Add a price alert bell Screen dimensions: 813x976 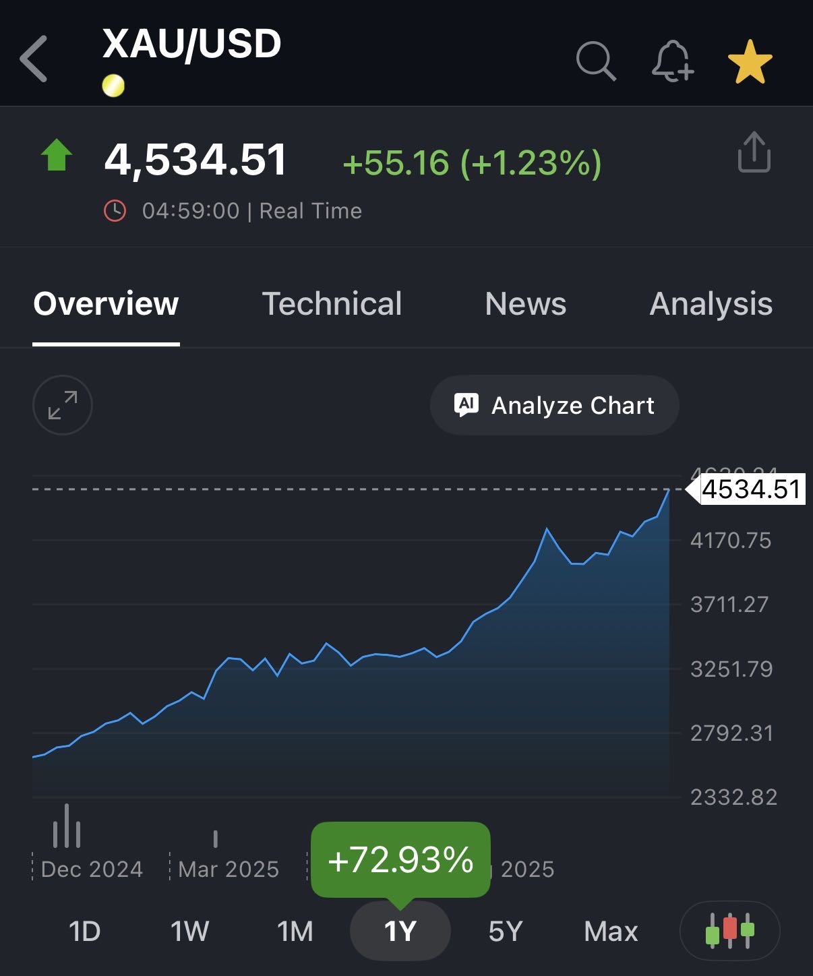point(672,61)
